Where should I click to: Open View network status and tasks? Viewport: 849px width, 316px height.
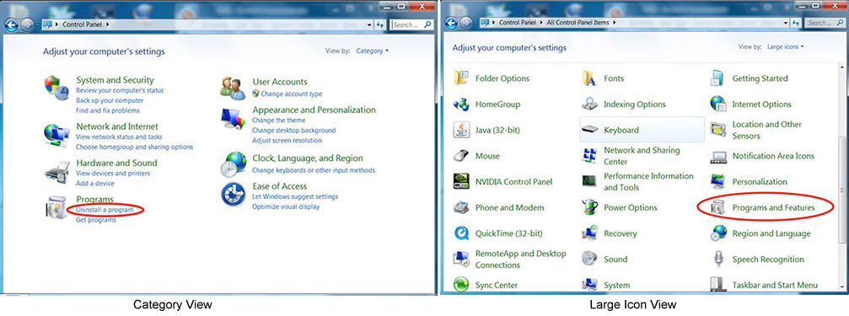click(119, 137)
